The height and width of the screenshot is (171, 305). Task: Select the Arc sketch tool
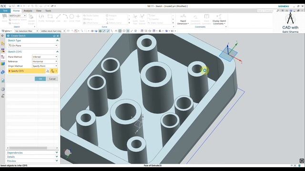pos(65,18)
